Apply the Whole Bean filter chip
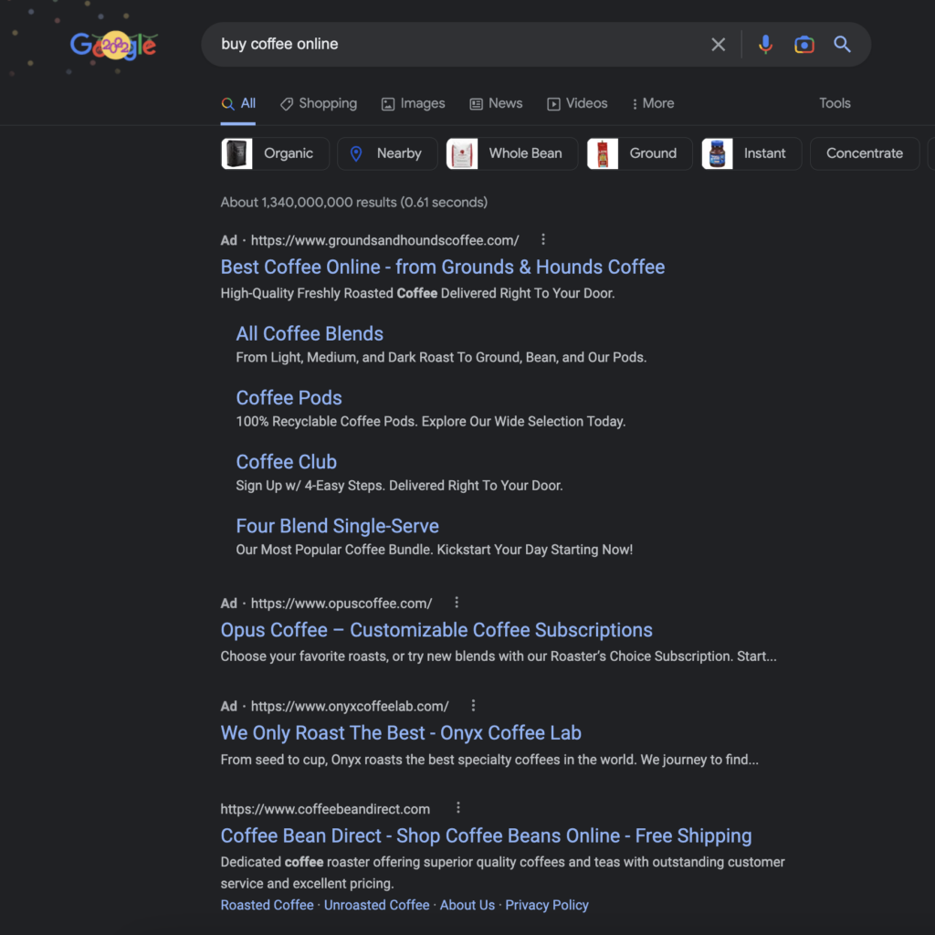Viewport: 935px width, 935px height. click(511, 153)
